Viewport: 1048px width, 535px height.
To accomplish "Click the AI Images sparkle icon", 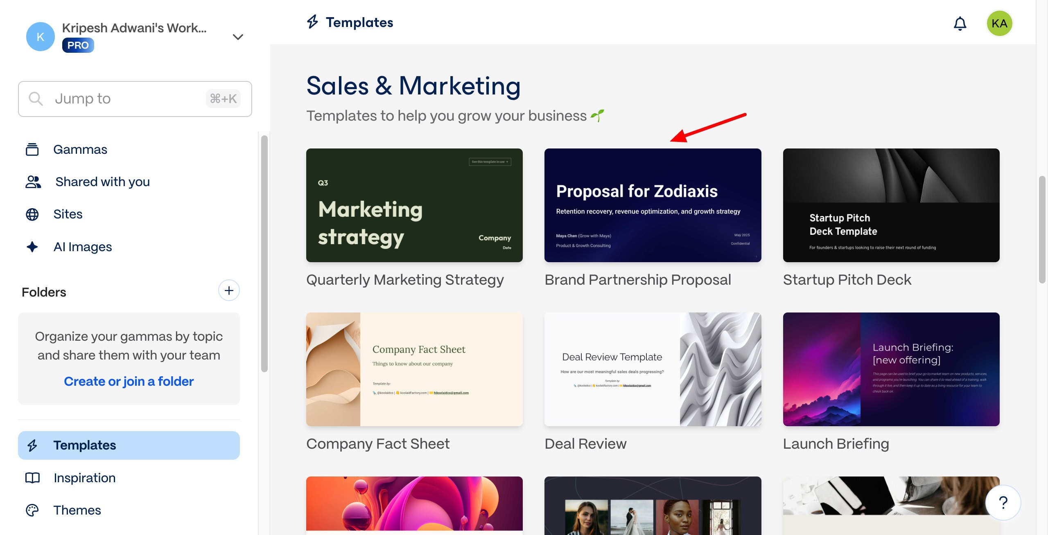I will coord(32,247).
